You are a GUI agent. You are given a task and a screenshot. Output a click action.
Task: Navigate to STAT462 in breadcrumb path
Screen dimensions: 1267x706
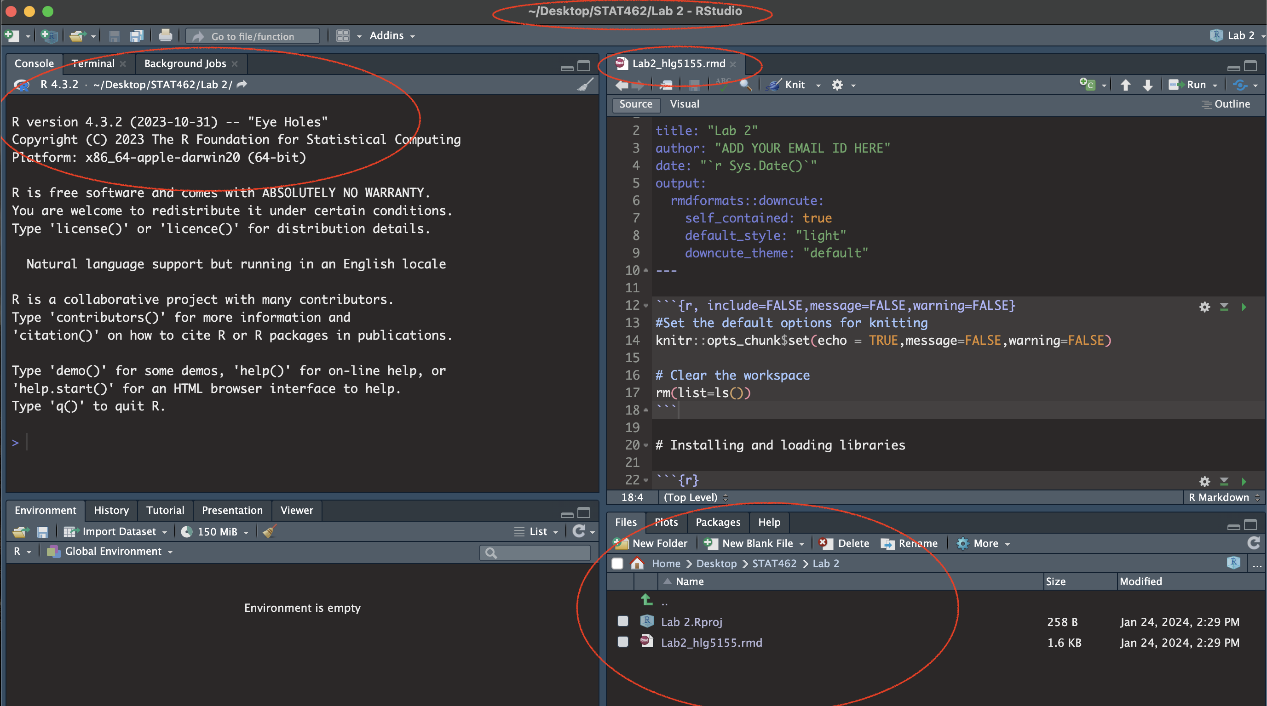(774, 564)
